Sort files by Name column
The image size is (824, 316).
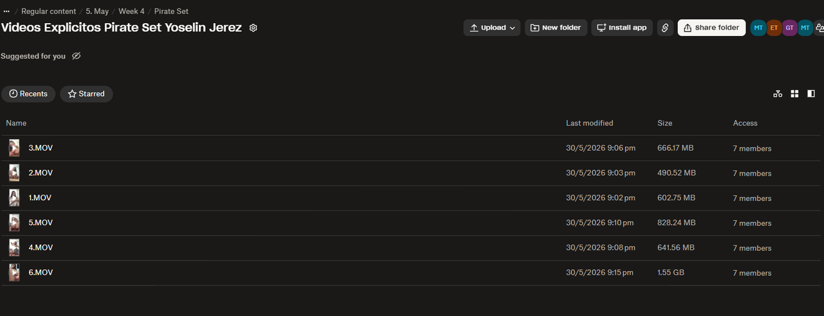pyautogui.click(x=16, y=123)
